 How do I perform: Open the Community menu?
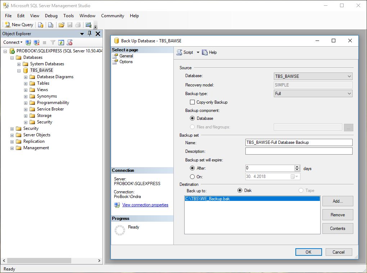click(x=112, y=16)
